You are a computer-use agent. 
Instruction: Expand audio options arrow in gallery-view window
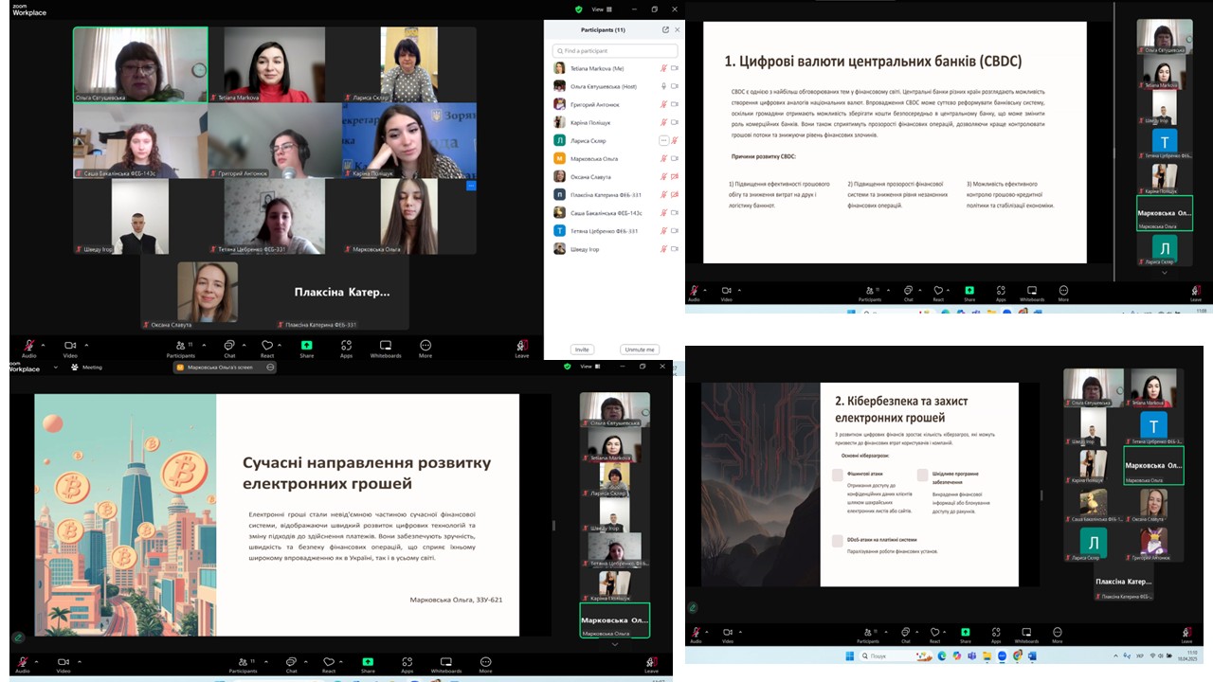pos(45,344)
